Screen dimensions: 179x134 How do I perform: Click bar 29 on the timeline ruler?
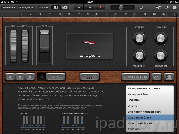coord(135,14)
